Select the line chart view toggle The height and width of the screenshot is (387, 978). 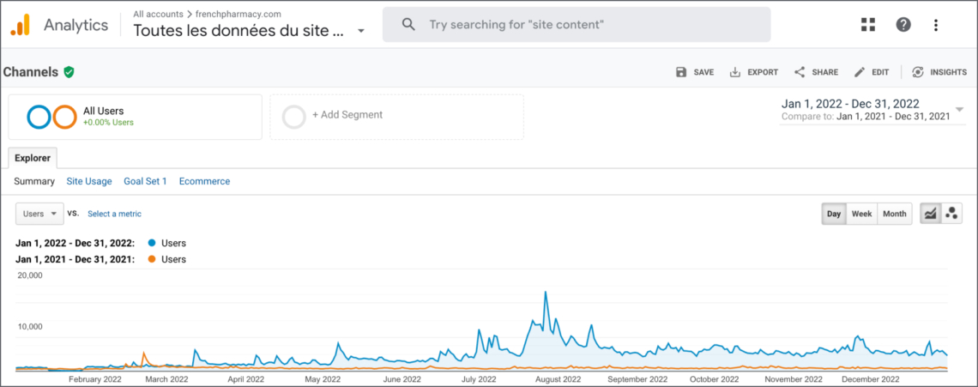tap(931, 214)
